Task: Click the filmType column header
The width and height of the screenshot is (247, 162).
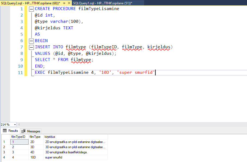Action: coord(35,137)
